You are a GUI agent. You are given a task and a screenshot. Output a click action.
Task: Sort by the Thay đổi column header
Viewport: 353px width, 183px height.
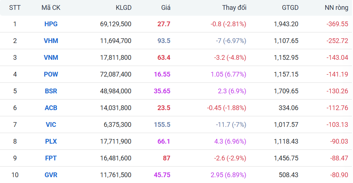tap(234, 8)
